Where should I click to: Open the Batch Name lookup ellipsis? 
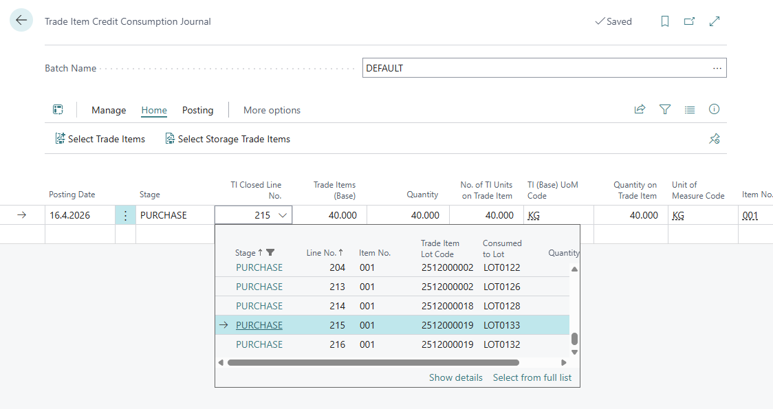coord(717,68)
